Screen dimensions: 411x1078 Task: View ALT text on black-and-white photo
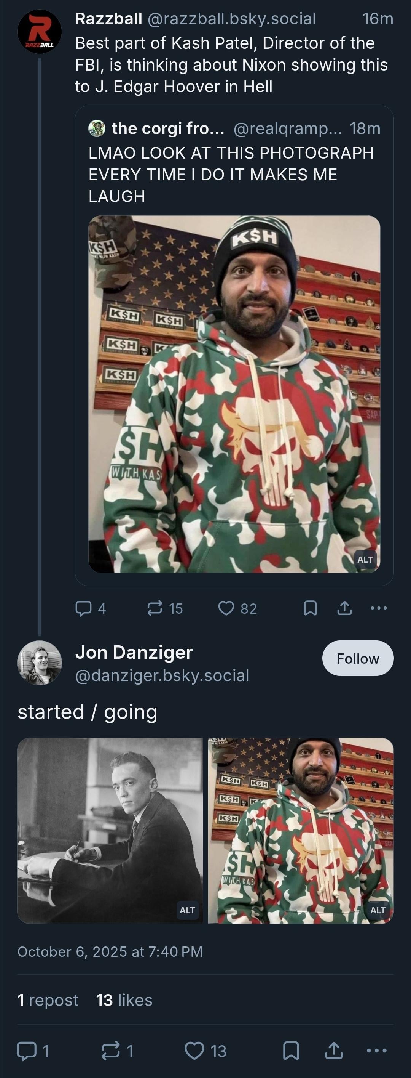(187, 910)
